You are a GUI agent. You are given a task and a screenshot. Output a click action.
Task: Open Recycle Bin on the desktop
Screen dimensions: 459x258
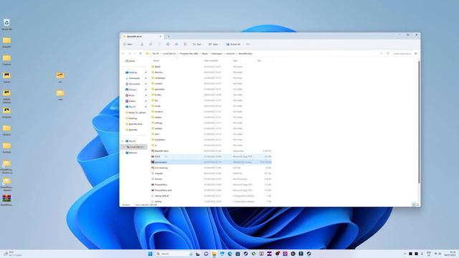point(6,24)
